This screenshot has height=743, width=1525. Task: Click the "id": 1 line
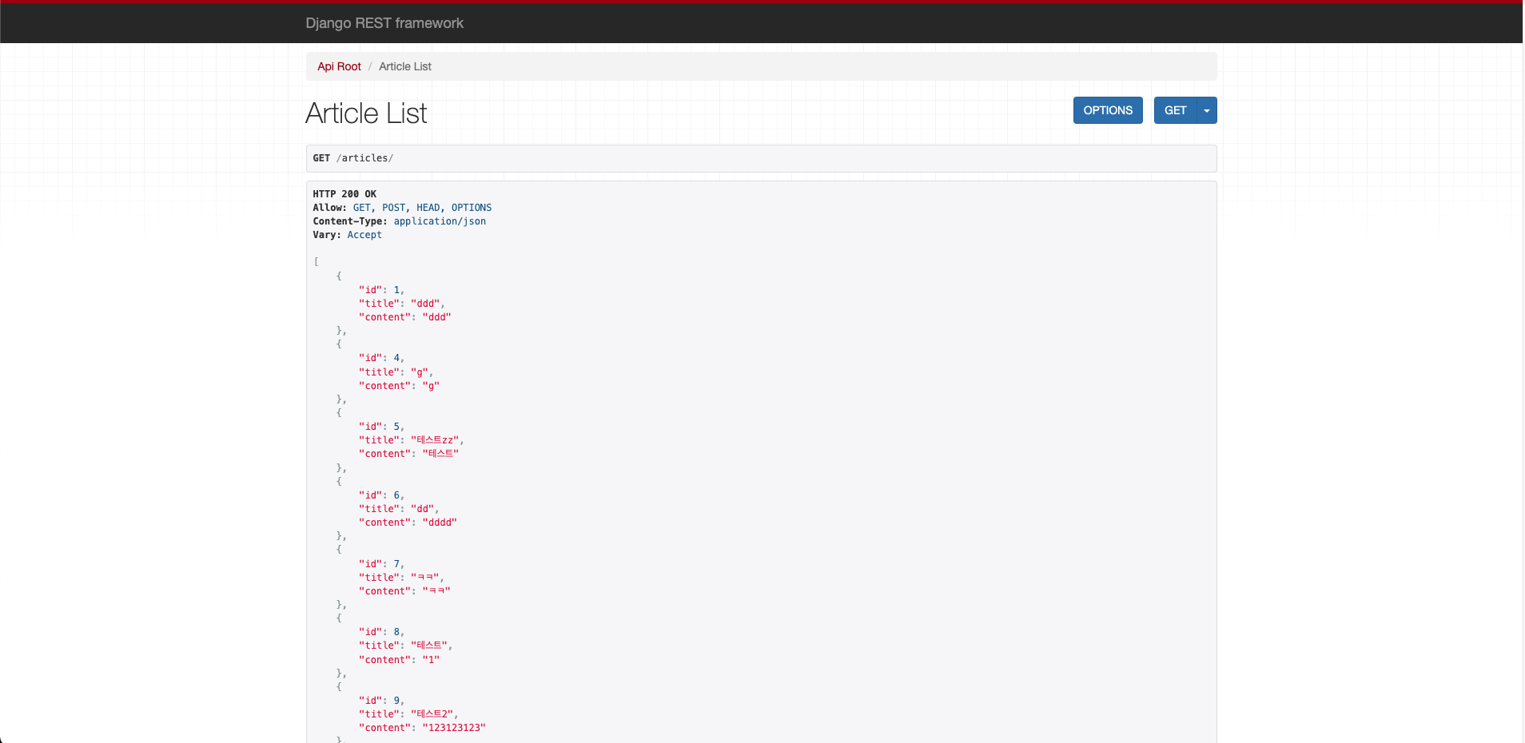pyautogui.click(x=382, y=290)
